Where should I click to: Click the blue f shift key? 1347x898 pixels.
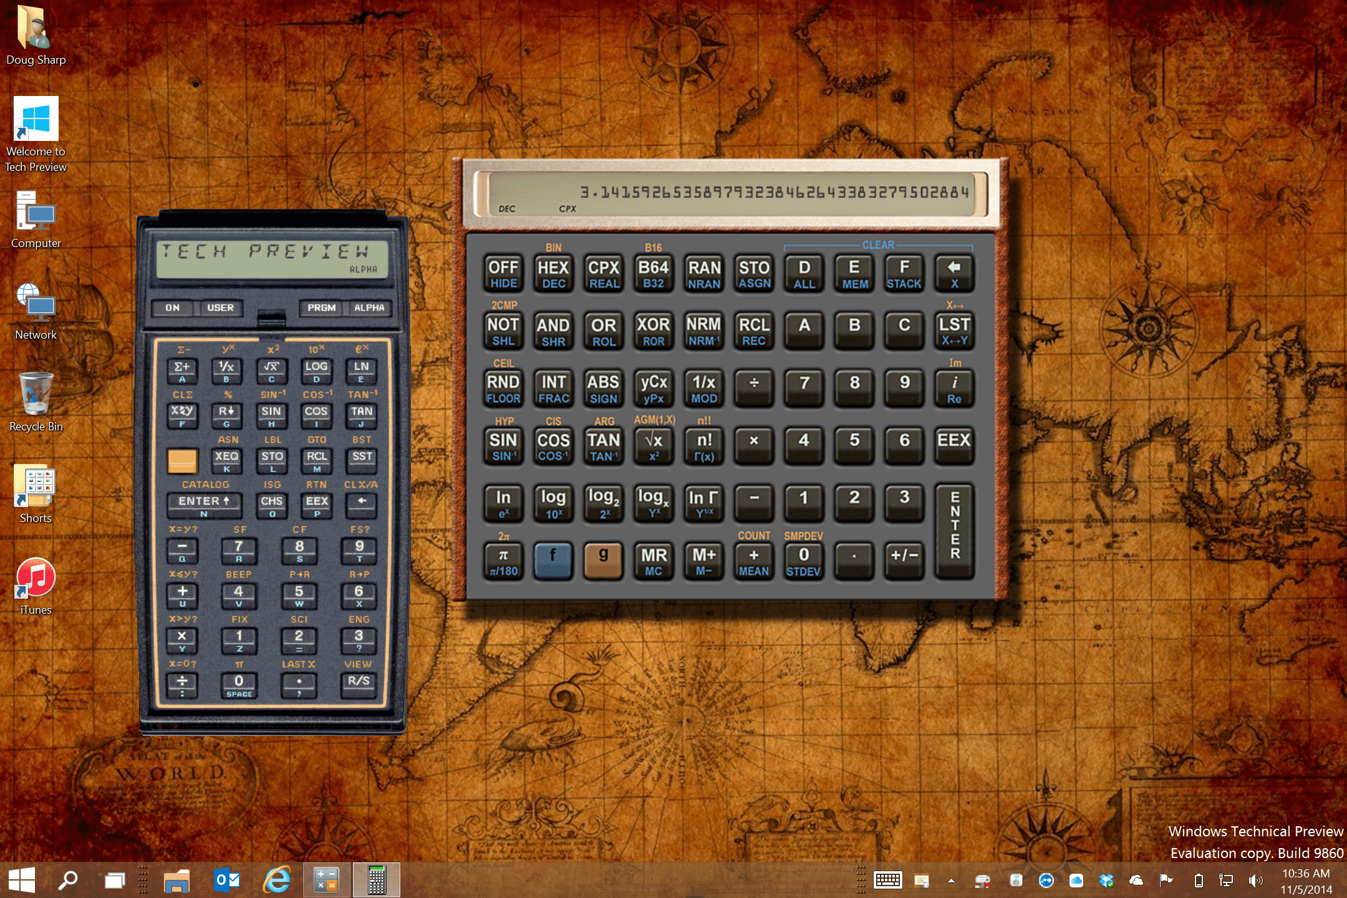coord(553,560)
